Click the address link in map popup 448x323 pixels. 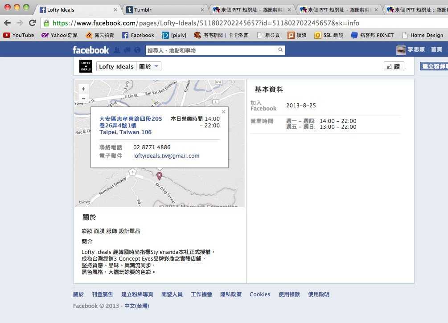[x=131, y=125]
